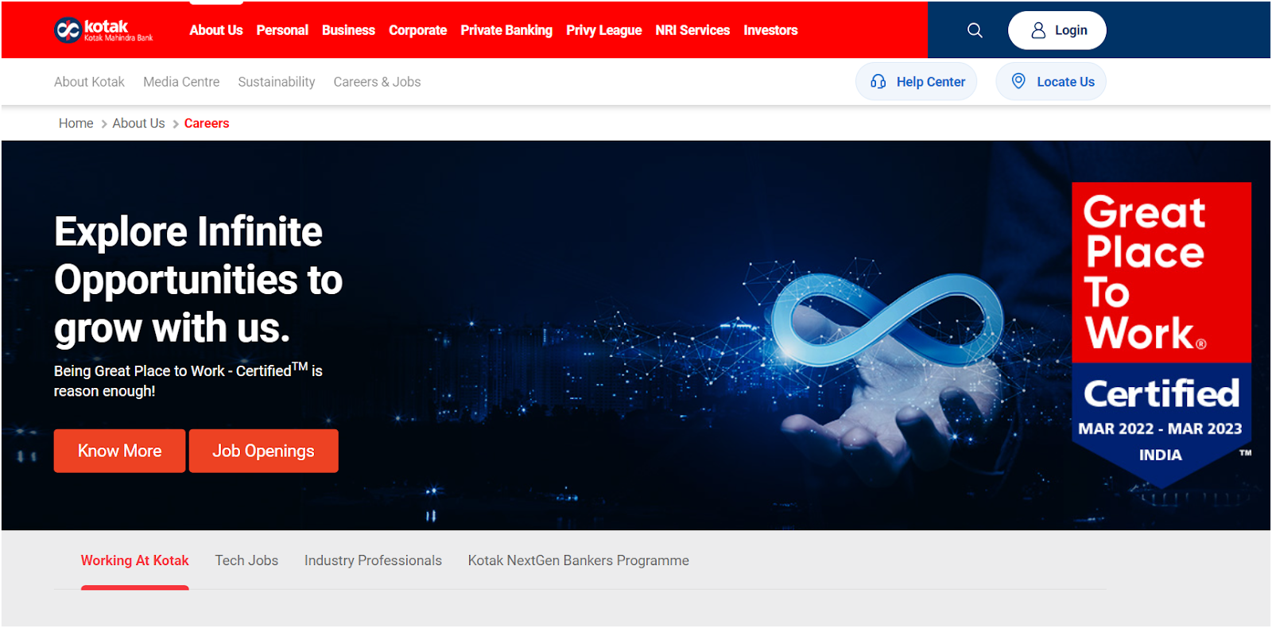
Task: Open the Personal menu
Action: click(x=282, y=30)
